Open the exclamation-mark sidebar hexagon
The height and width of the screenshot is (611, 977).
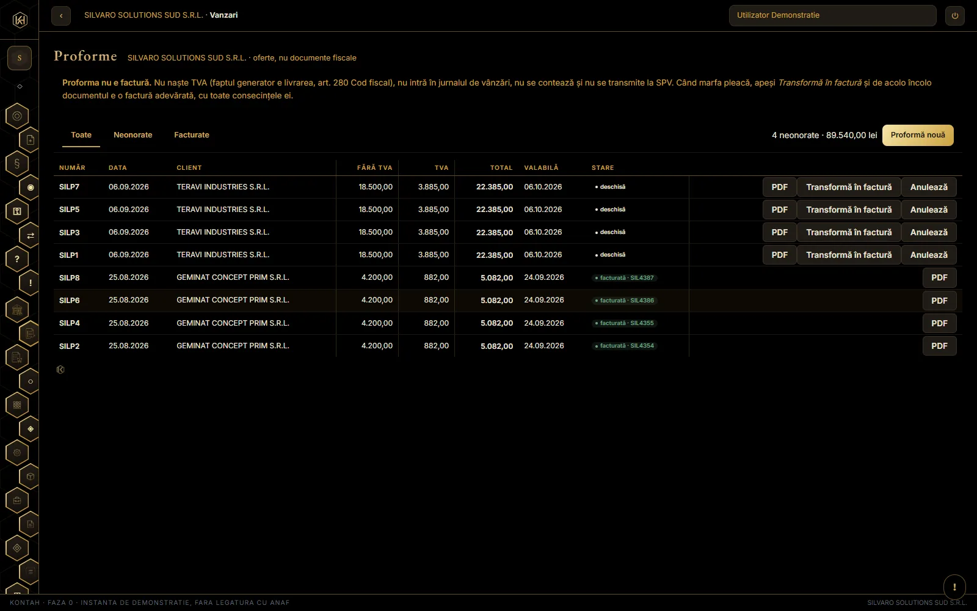coord(31,283)
